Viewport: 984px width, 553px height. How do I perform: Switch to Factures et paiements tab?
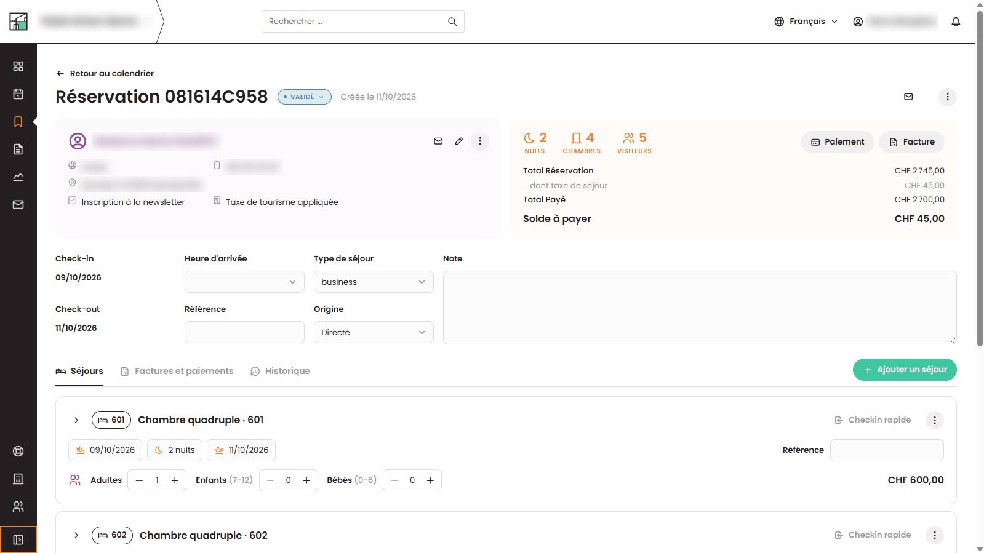pyautogui.click(x=177, y=371)
